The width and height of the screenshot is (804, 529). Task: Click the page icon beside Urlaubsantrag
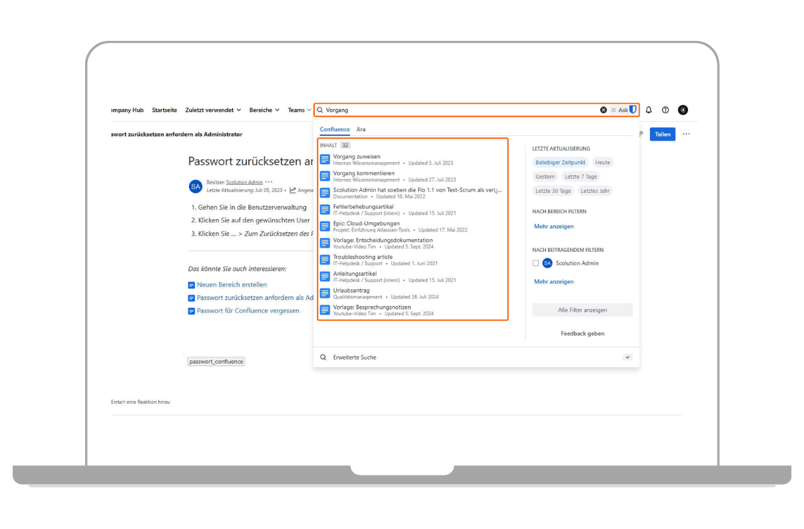pos(325,293)
